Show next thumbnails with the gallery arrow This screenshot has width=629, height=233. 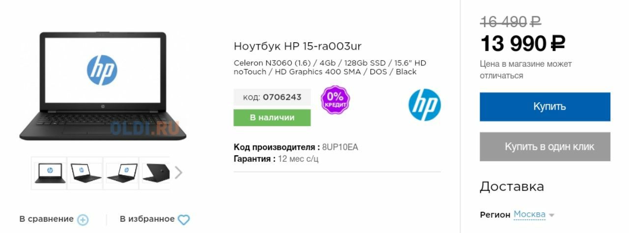click(178, 173)
